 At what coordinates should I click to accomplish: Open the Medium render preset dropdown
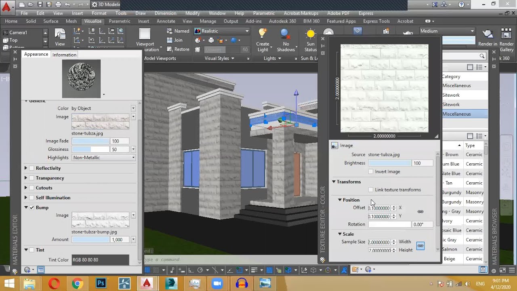click(x=447, y=31)
